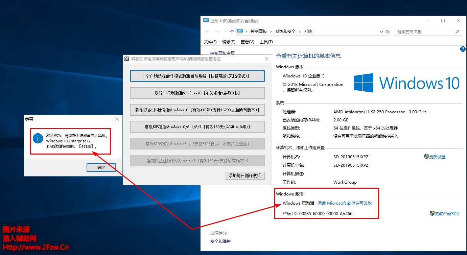Close the activation tool window
The image size is (467, 255).
pos(267,59)
